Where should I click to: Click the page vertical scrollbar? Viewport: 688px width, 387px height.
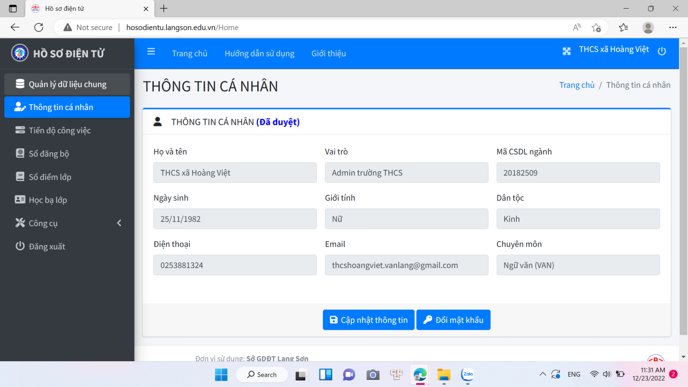[683, 191]
